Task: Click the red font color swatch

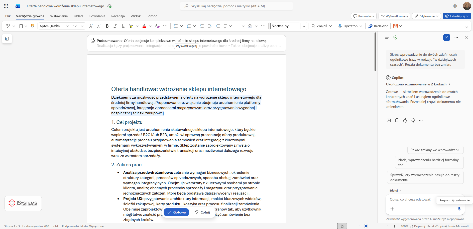Action: [144, 26]
